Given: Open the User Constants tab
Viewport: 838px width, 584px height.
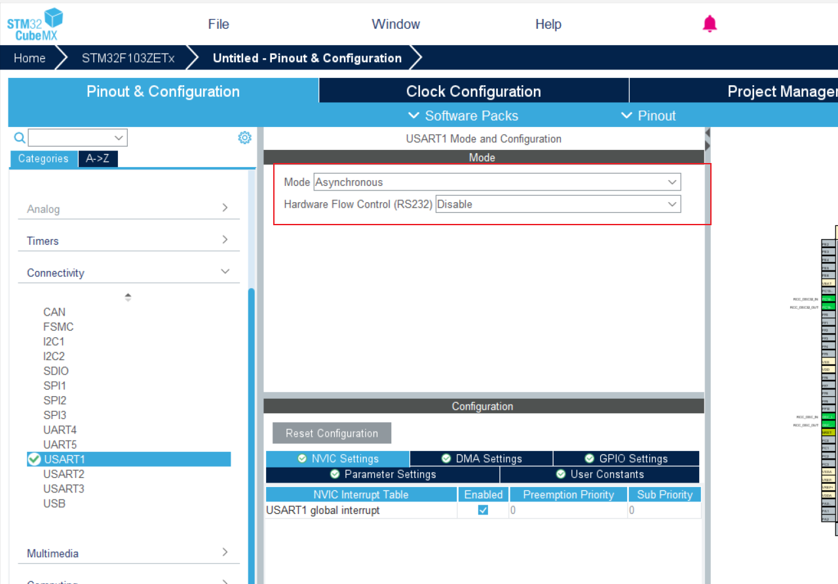Looking at the screenshot, I should coord(600,474).
